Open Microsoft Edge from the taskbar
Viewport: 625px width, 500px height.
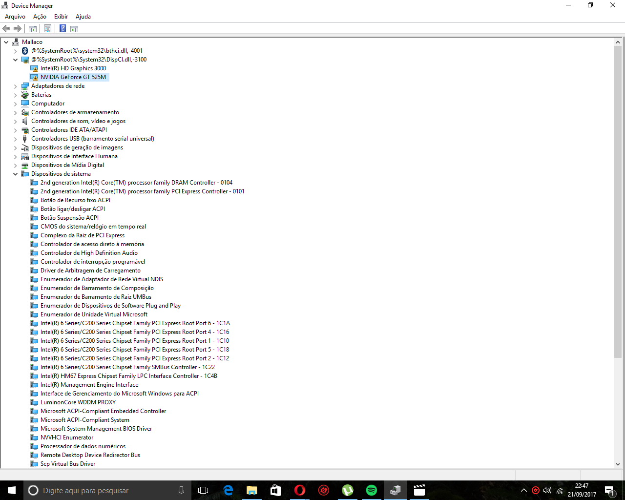pos(228,490)
